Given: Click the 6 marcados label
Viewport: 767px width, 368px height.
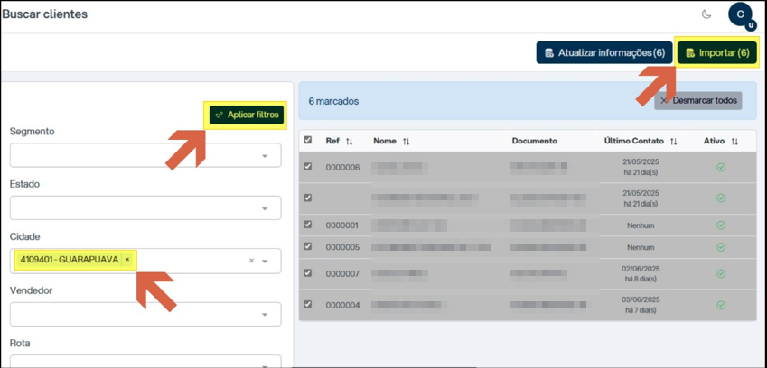Looking at the screenshot, I should coord(333,102).
